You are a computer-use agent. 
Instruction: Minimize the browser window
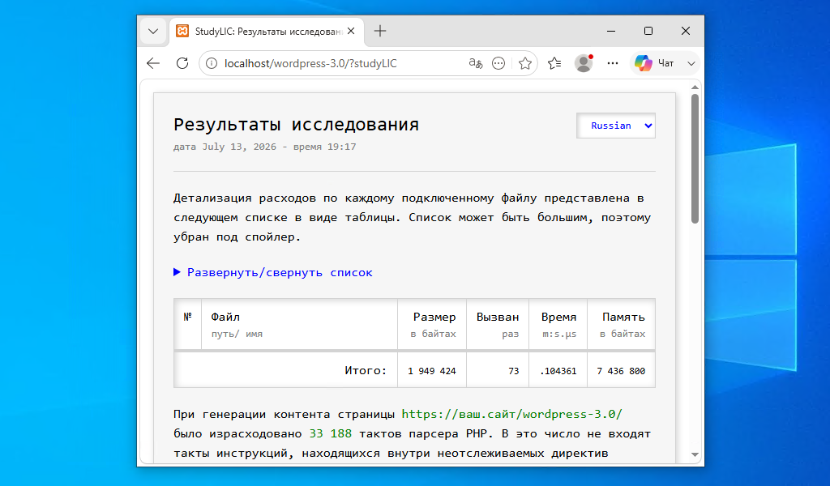(x=611, y=32)
